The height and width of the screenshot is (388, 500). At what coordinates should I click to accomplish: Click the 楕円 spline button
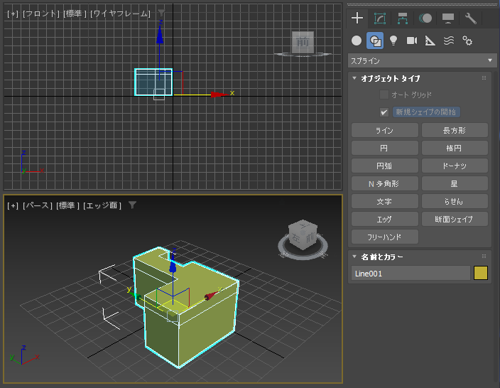point(455,148)
